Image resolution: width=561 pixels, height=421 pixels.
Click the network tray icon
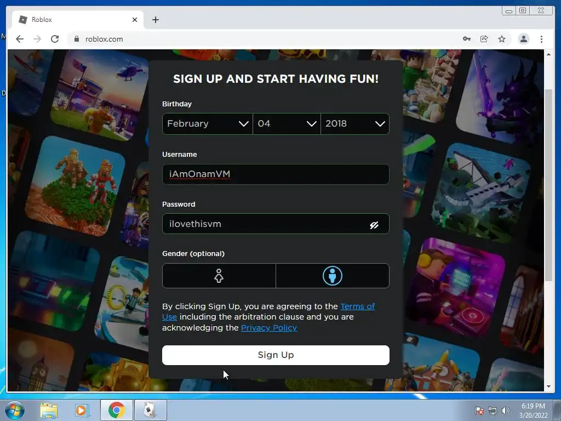[x=493, y=411]
